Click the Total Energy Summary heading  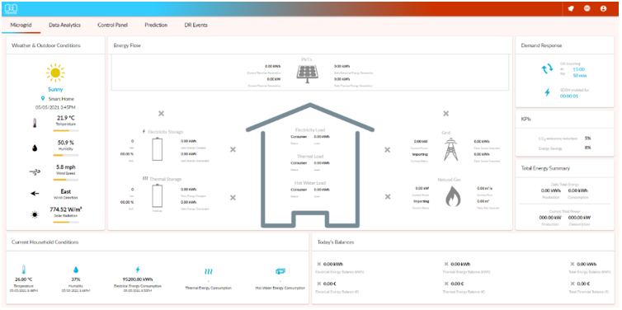click(x=545, y=168)
